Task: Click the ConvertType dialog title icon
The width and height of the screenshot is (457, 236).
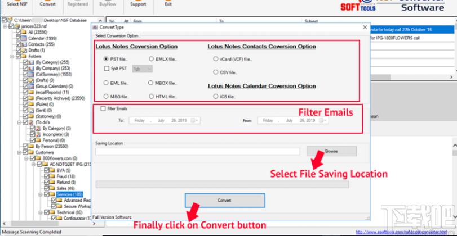Action: (95, 27)
